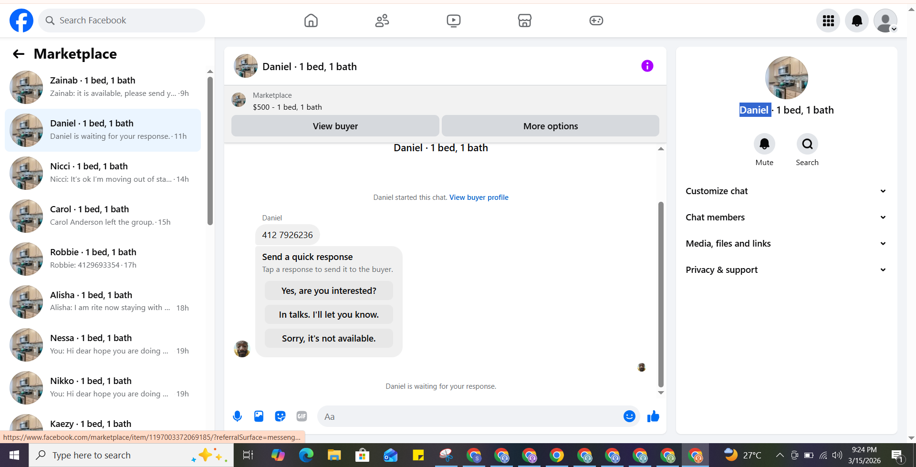This screenshot has height=467, width=916.
Task: Send a thumbs-up like
Action: 653,416
